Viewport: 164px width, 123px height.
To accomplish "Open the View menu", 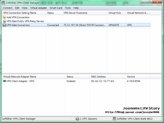I will (25, 8).
